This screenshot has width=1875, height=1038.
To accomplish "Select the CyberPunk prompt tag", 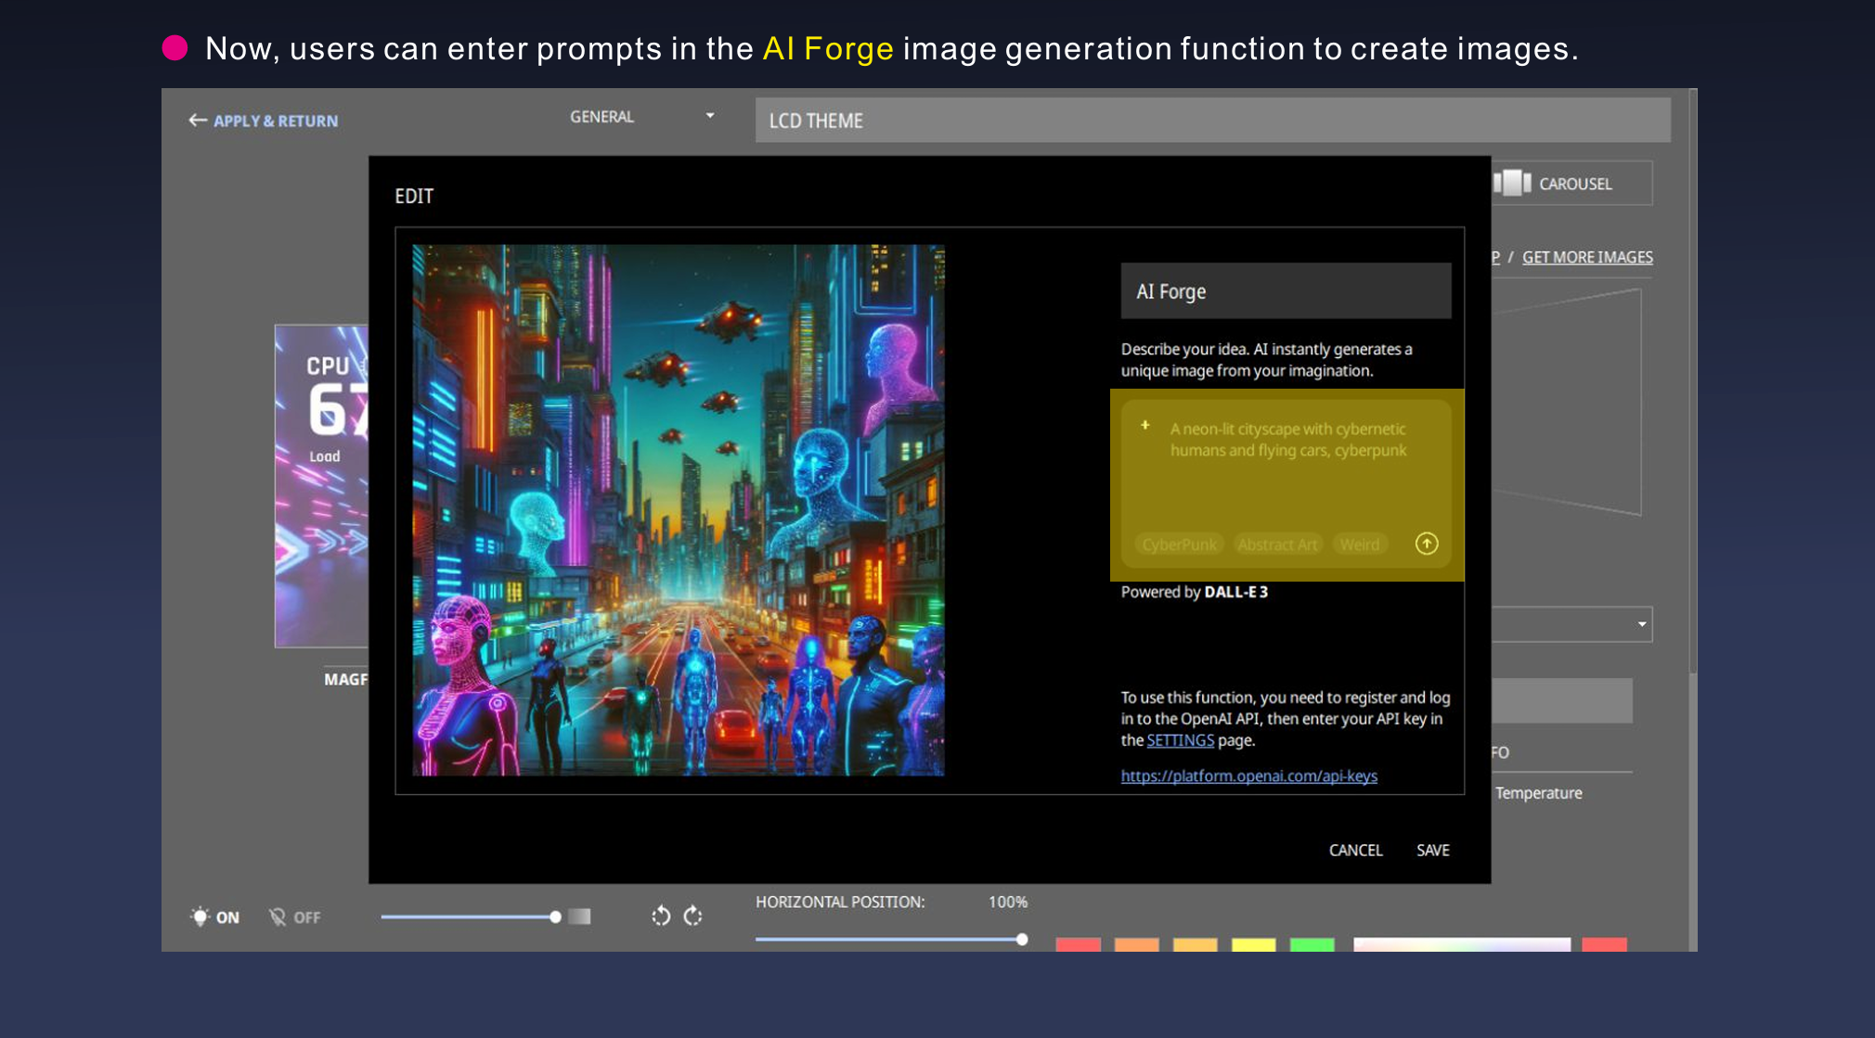I will point(1178,545).
